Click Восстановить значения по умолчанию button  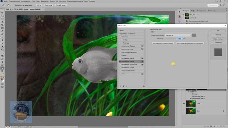tap(190, 43)
